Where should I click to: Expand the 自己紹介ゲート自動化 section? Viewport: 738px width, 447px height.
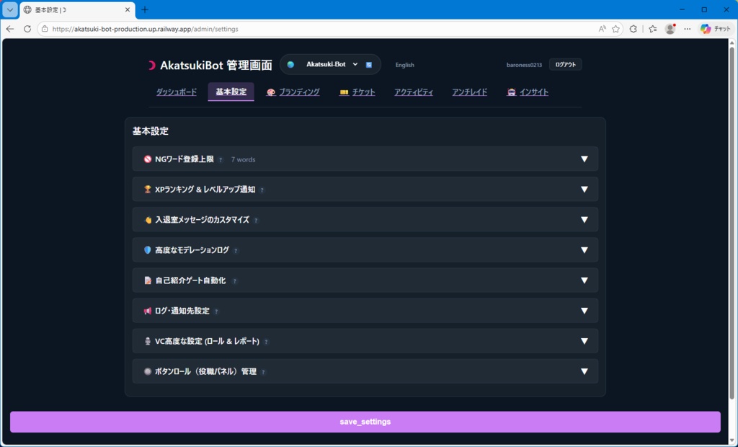pyautogui.click(x=584, y=280)
